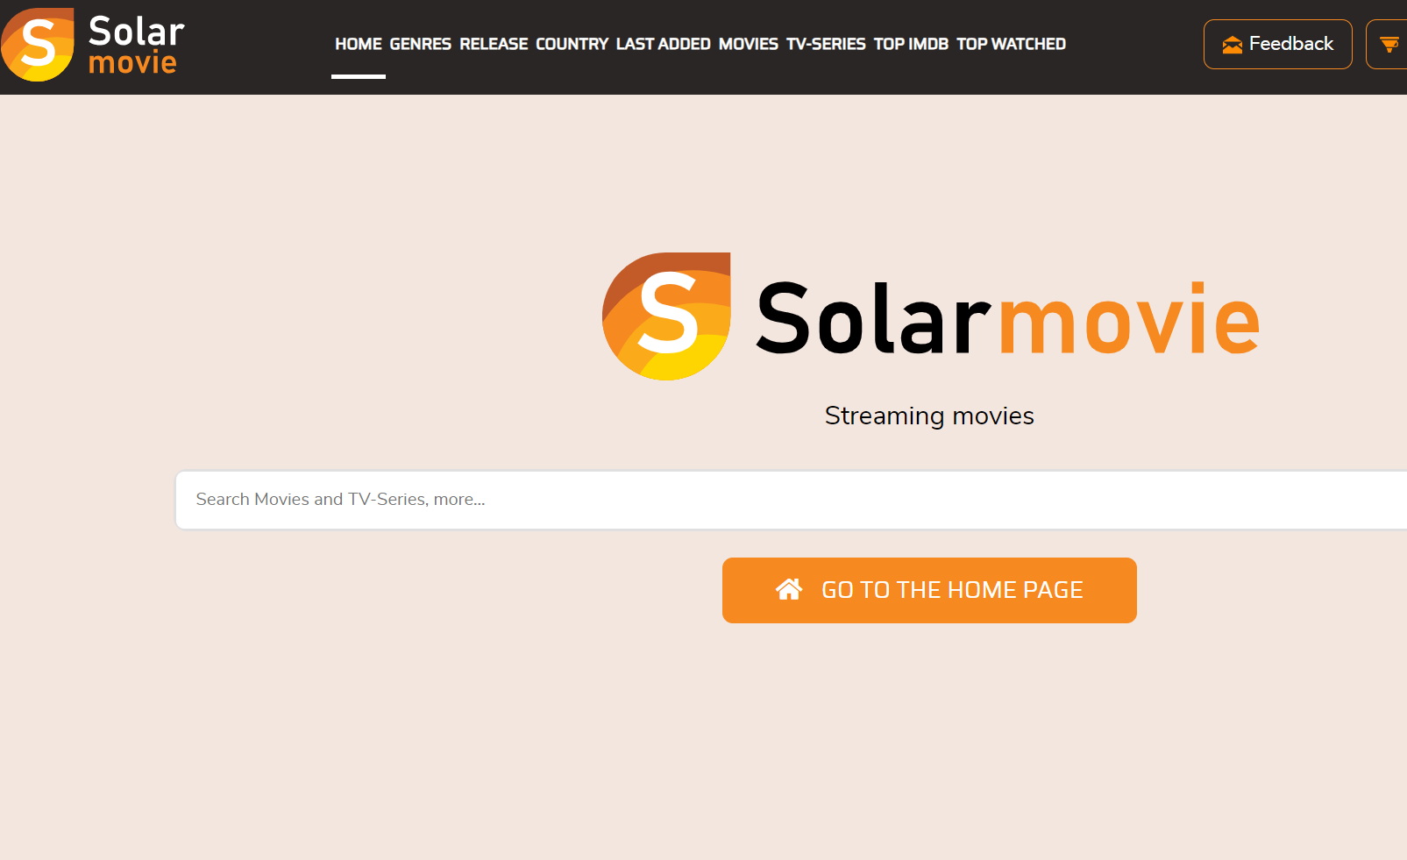Open the TOP IMDB list
This screenshot has width=1407, height=860.
tap(911, 44)
